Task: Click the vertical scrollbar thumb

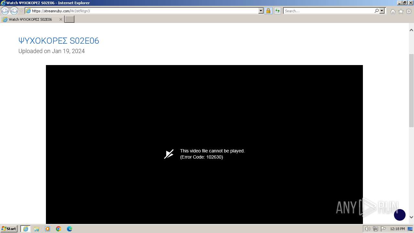Action: coord(411,91)
